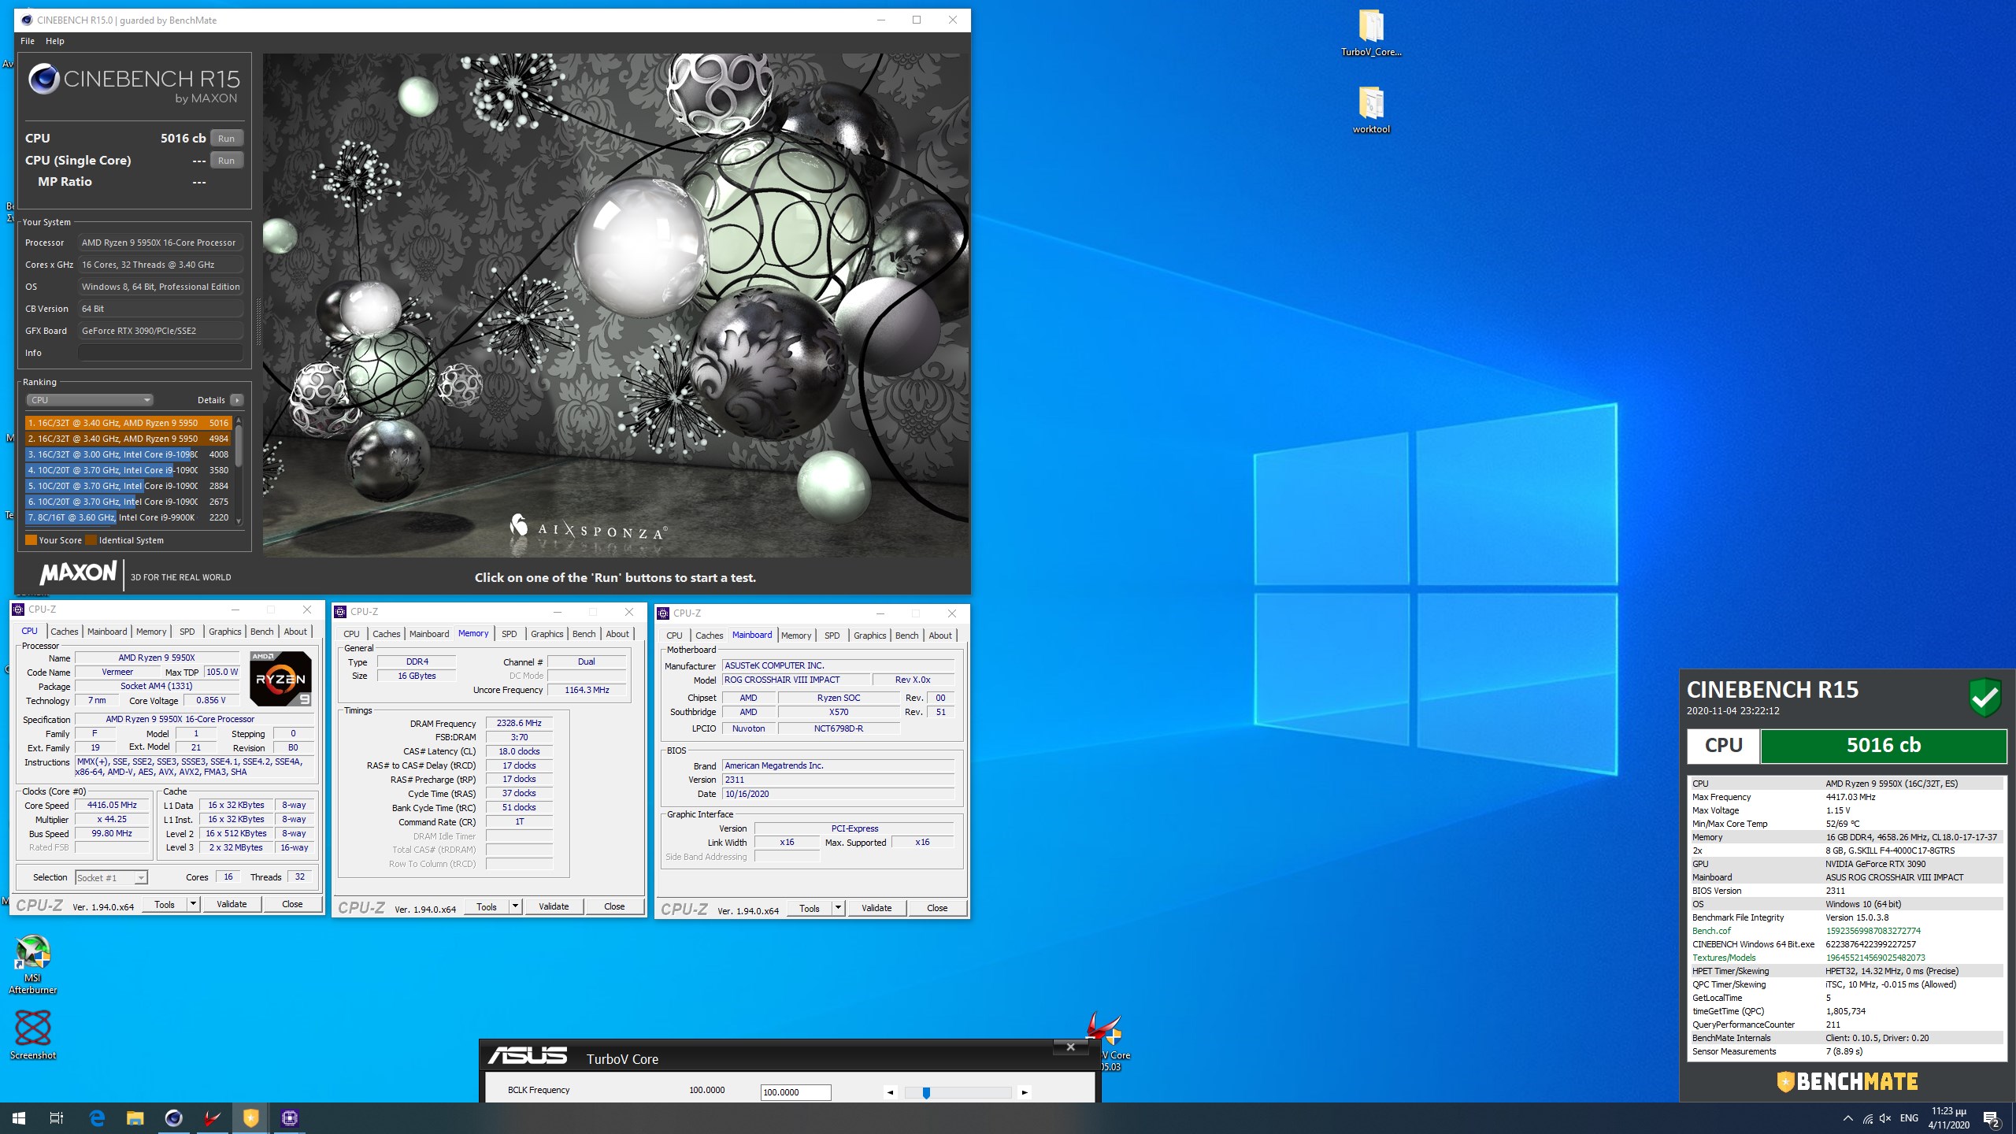Select the i9-9900K ranking entry

coord(128,517)
